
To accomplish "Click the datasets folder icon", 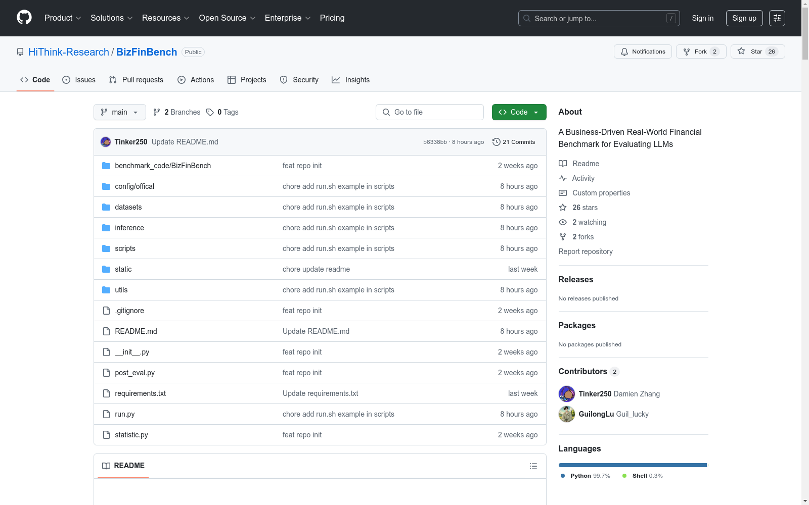I will [106, 207].
